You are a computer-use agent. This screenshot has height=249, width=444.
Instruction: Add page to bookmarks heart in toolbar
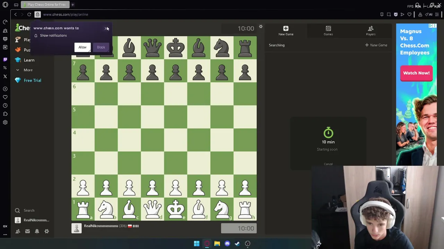coord(409,15)
